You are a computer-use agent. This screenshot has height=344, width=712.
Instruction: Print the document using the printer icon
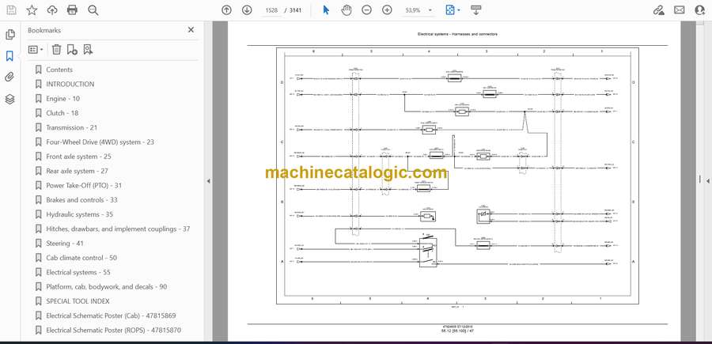pos(72,10)
